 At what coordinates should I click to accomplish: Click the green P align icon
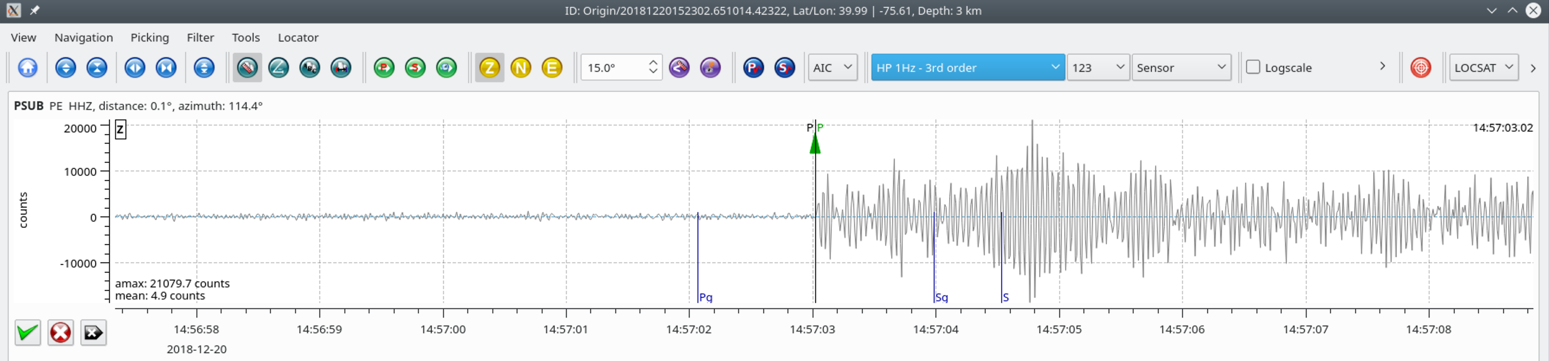[x=384, y=68]
